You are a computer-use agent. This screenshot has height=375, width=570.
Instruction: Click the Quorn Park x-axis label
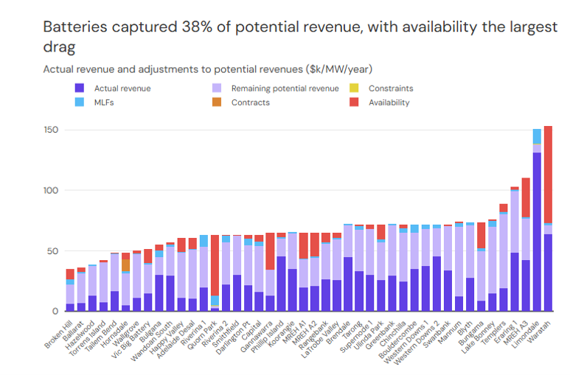pos(202,335)
